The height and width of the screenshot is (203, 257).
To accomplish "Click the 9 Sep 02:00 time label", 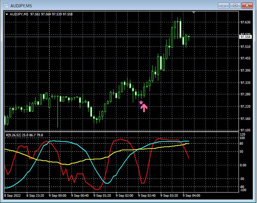I will click(124, 196).
